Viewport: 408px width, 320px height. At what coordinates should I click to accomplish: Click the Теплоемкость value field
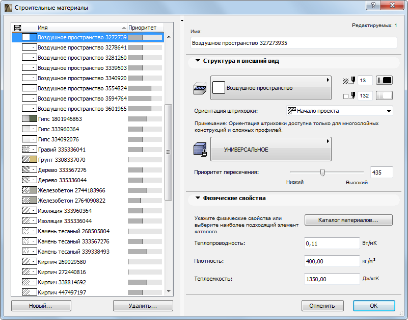tap(332, 279)
